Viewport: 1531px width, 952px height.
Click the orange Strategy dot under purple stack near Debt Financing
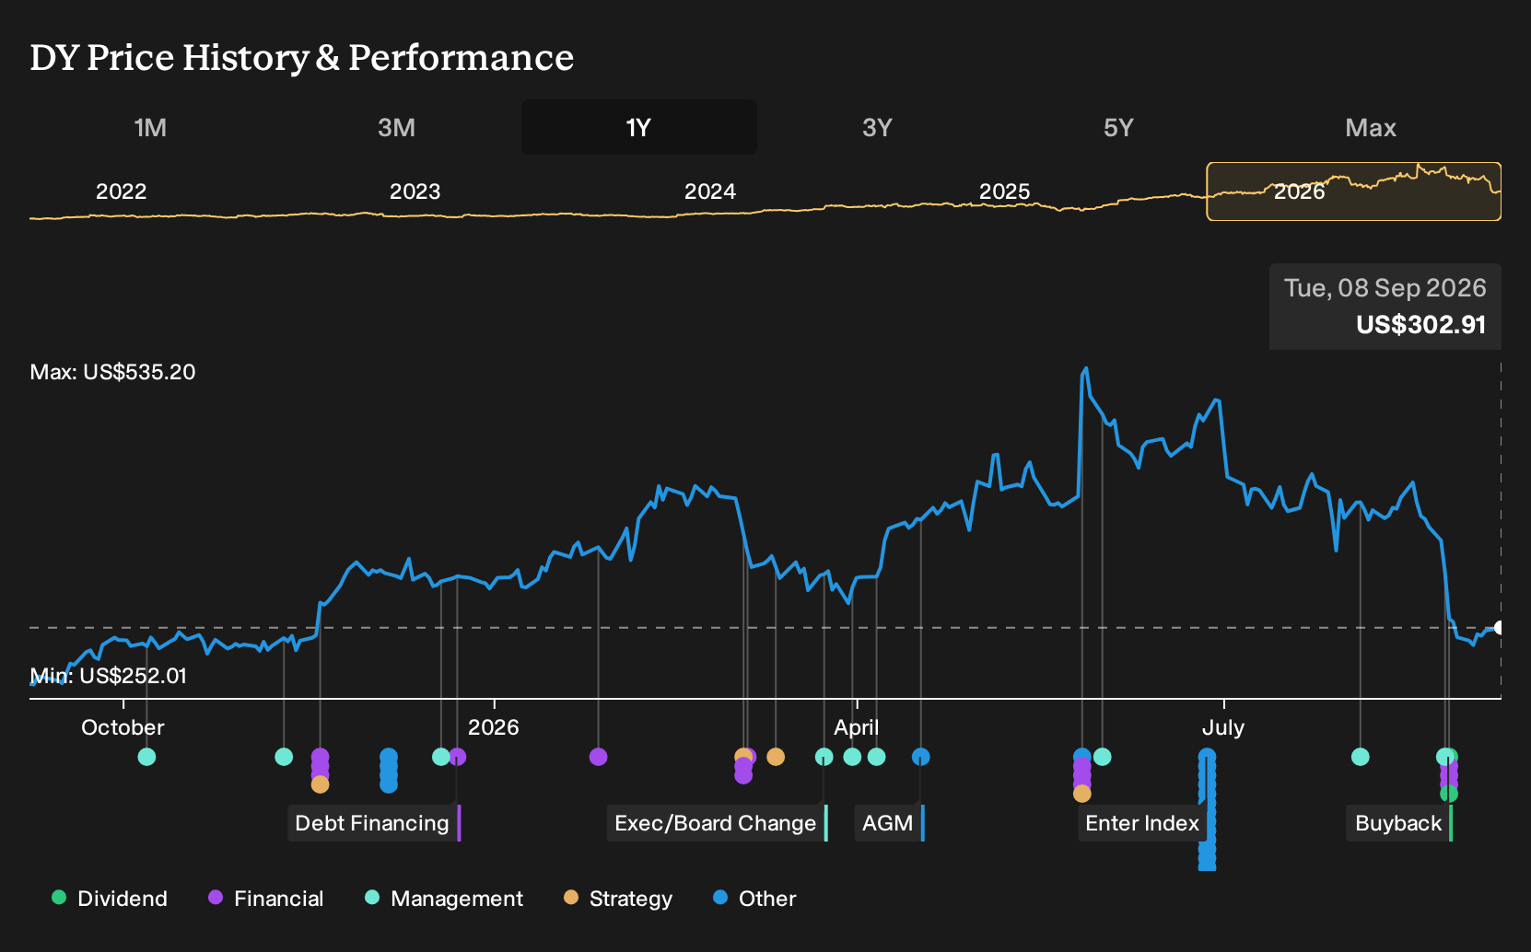point(320,784)
